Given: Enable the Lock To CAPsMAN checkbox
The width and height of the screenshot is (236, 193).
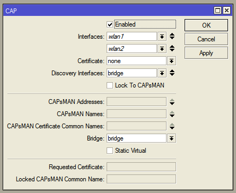Looking at the screenshot, I should click(110, 85).
